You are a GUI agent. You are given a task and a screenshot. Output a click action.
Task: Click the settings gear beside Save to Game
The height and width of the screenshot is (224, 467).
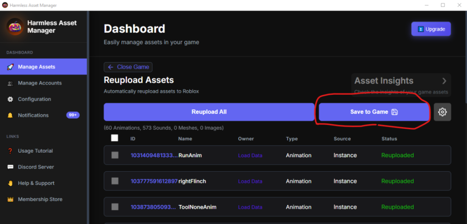(x=442, y=112)
